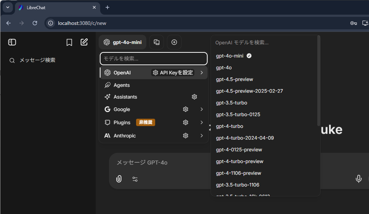Screen dimensions: 369x214
Task: Close the LibreChat browser tab
Action: click(94, 8)
